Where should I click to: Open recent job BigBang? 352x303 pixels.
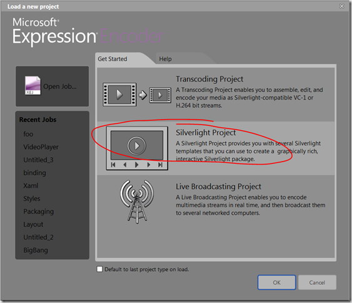click(x=36, y=250)
